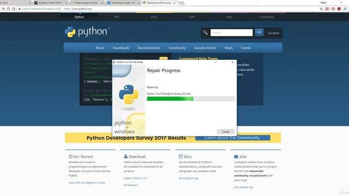This screenshot has width=349, height=196.
Task: Focus the python.org search field
Action: 231,33
